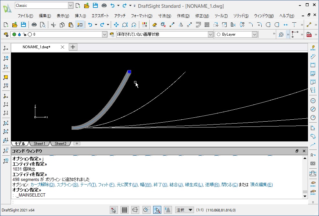319x216 pixels.
Task: Open the Classic workspace dropdown
Action: (70, 6)
